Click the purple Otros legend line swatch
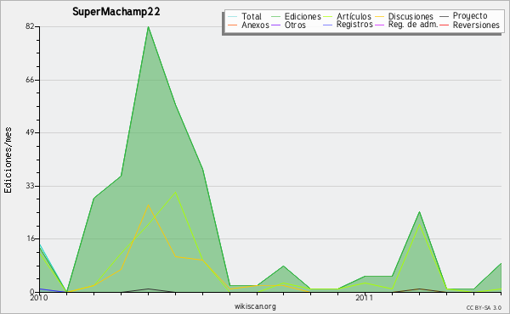Viewport: 510px width, 314px height. click(275, 25)
